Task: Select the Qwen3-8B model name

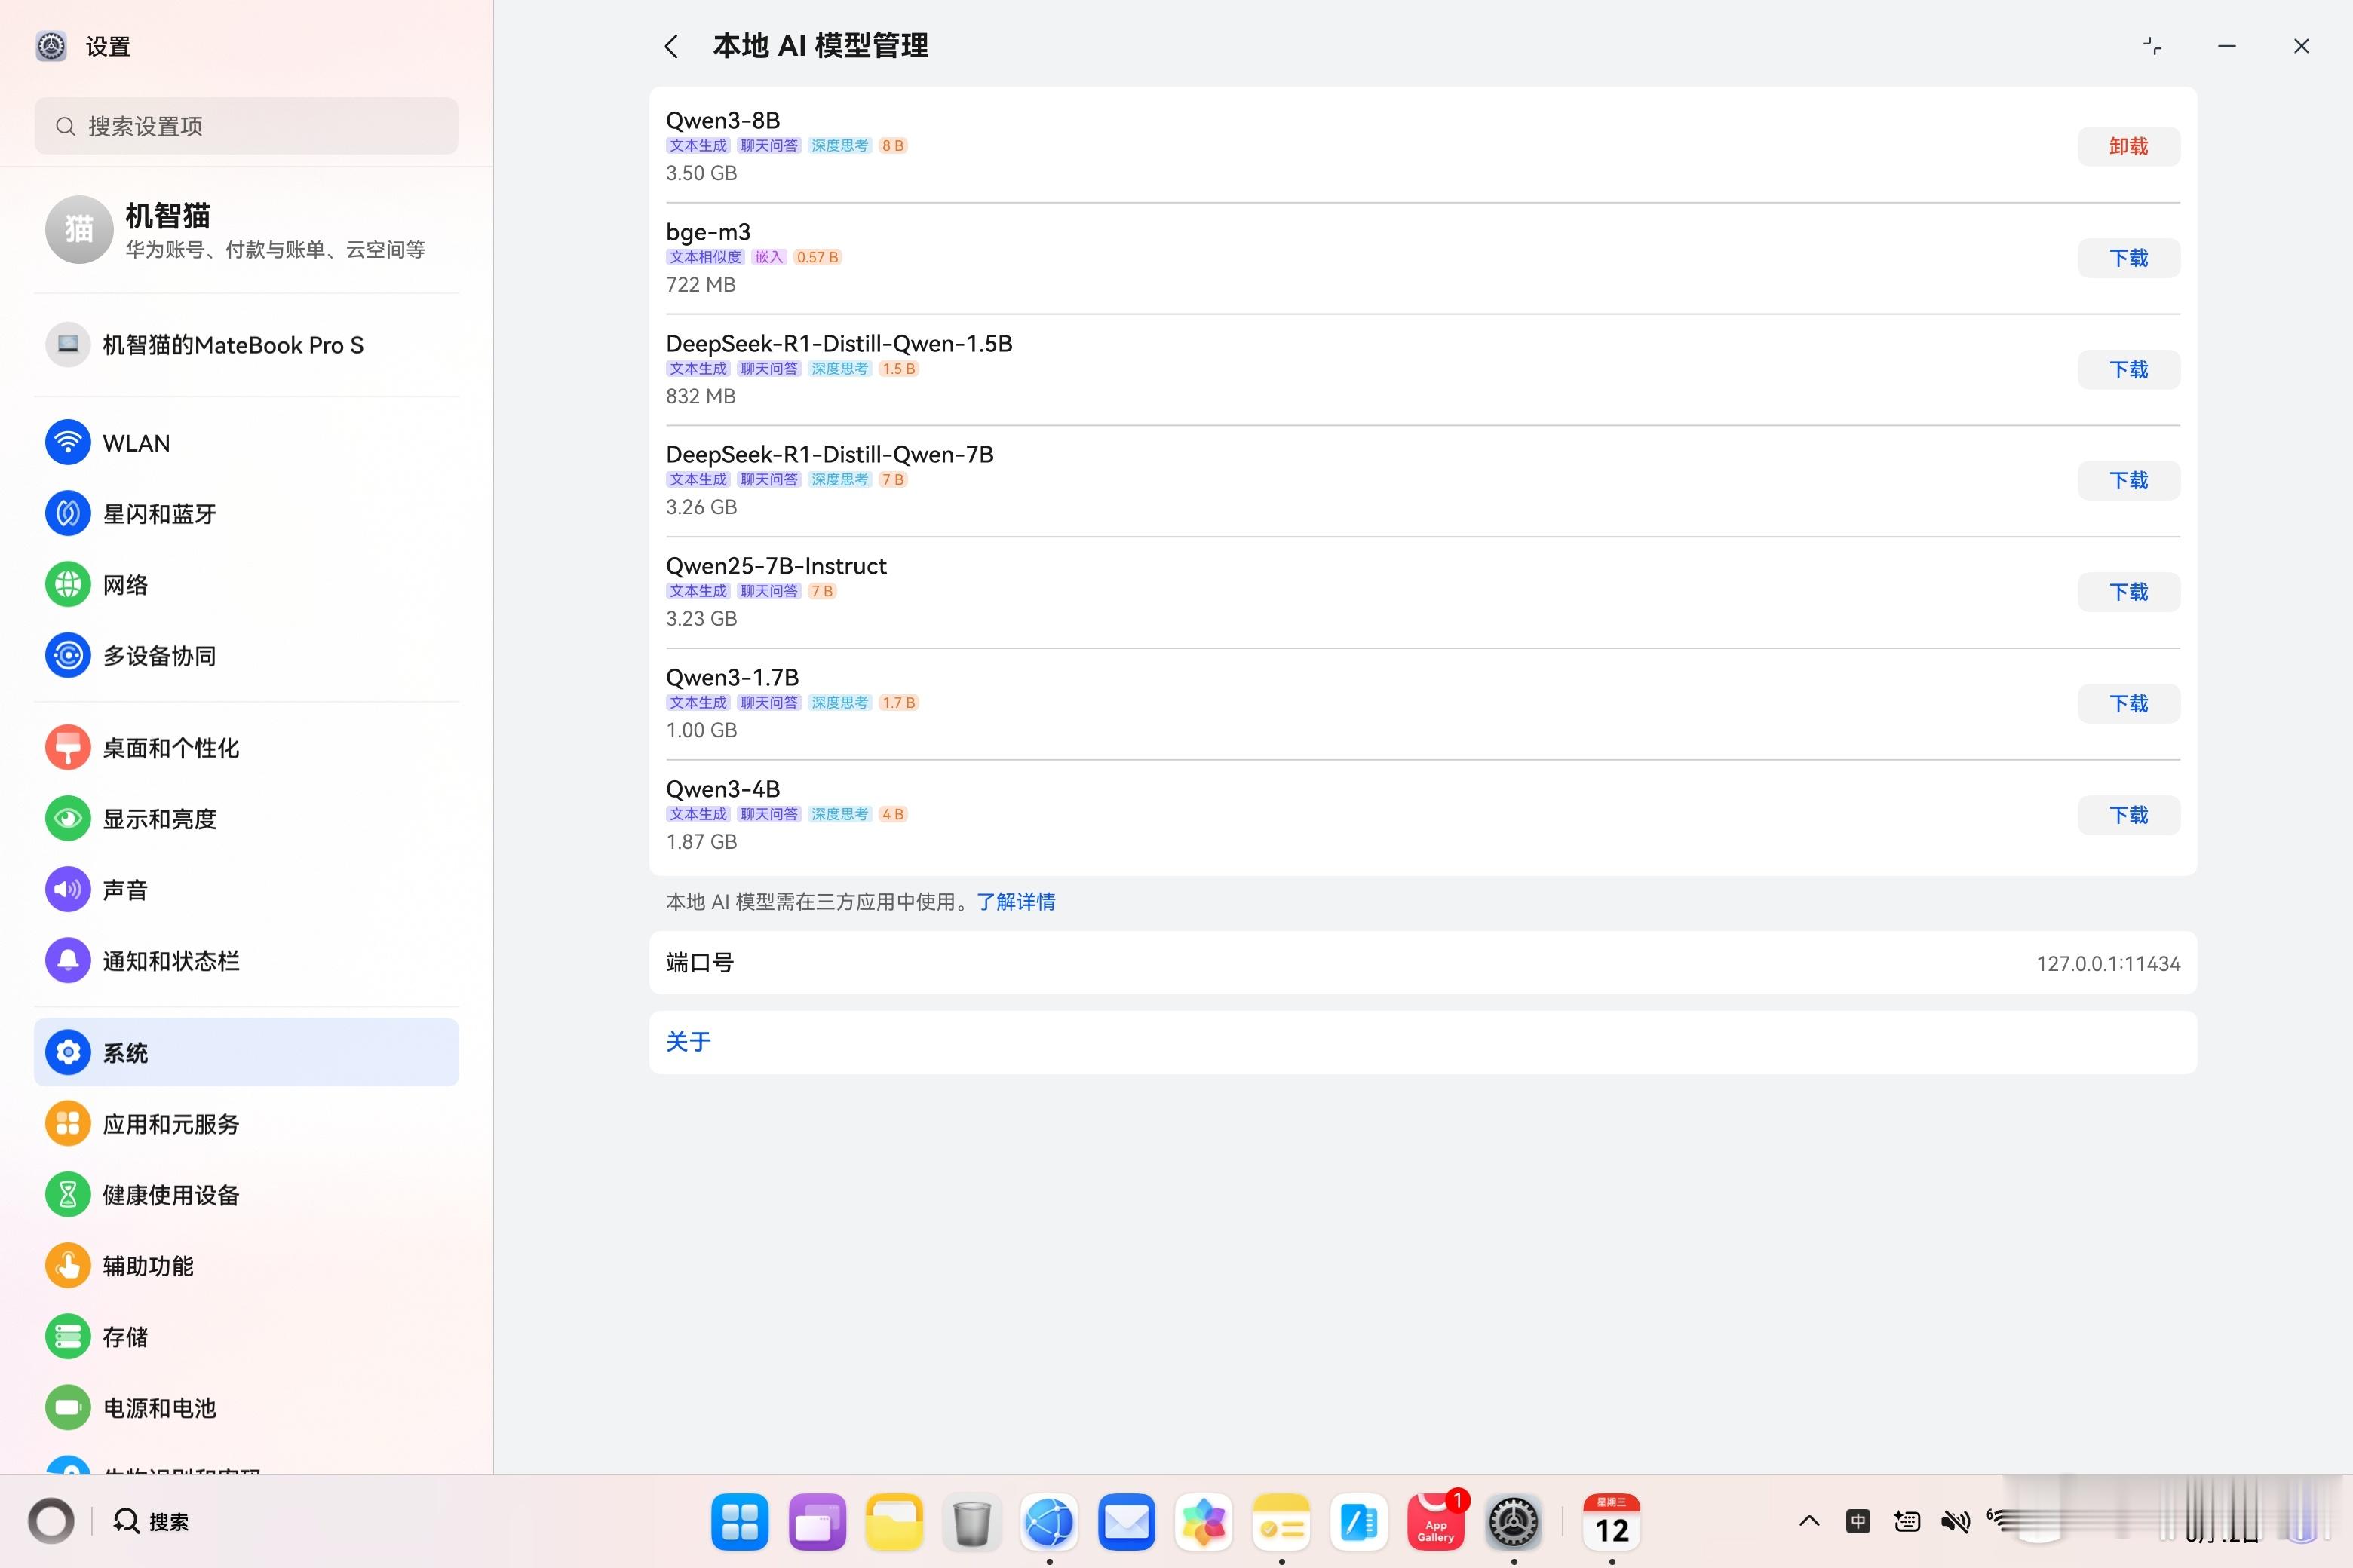Action: (x=722, y=120)
